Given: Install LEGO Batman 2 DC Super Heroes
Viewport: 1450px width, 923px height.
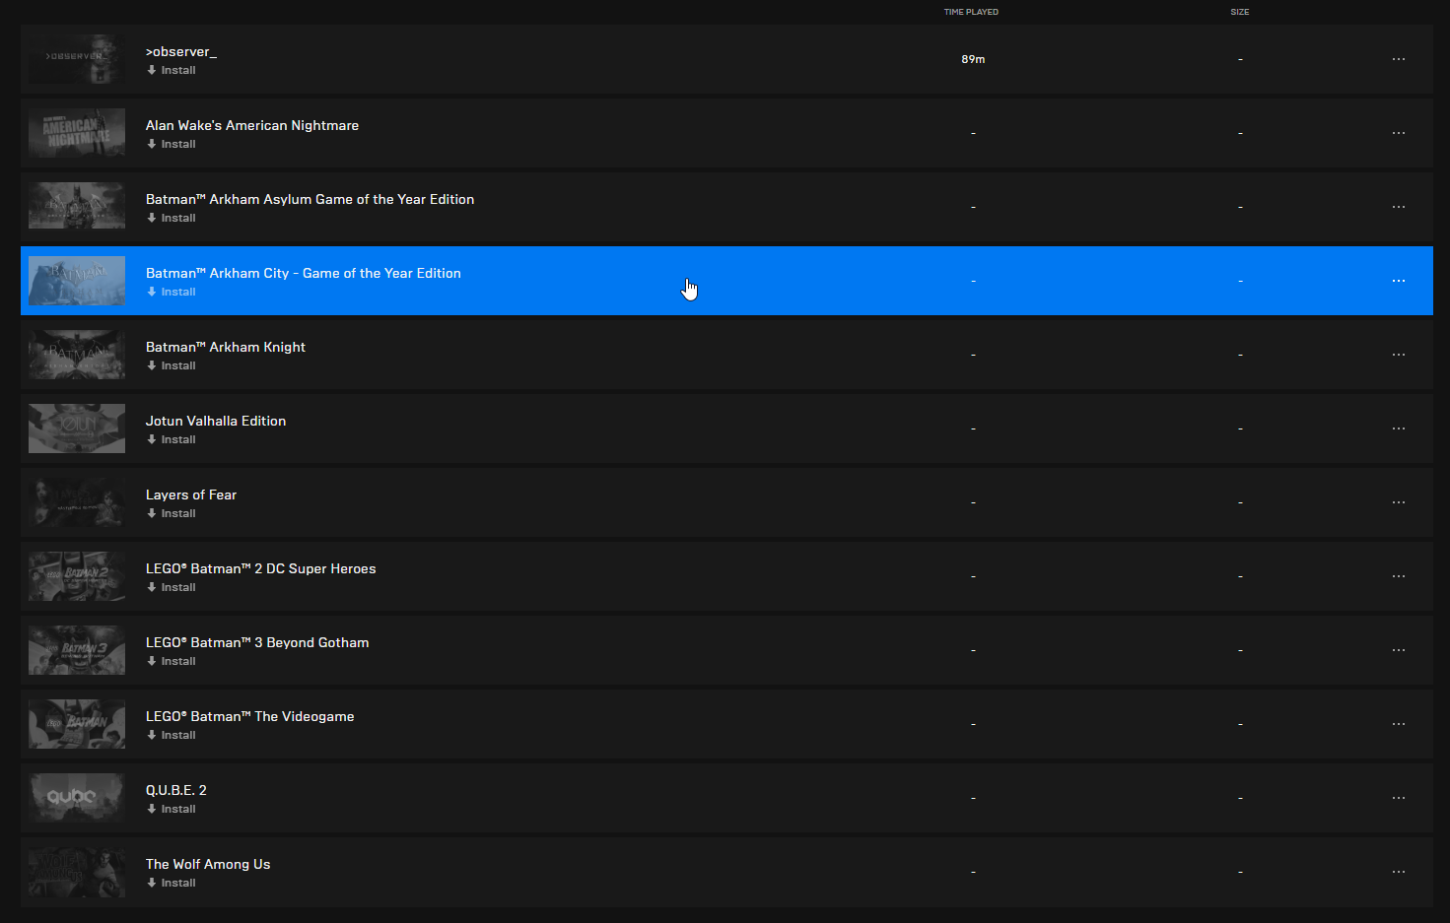Looking at the screenshot, I should (x=172, y=587).
